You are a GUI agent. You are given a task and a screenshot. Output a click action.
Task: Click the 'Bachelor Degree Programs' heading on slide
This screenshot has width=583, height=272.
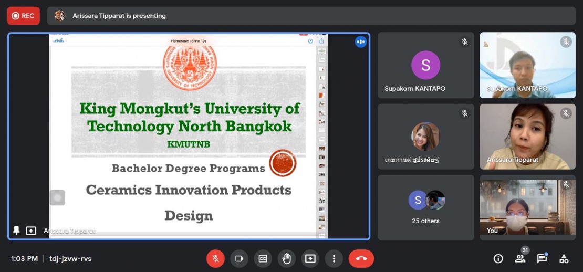point(188,169)
